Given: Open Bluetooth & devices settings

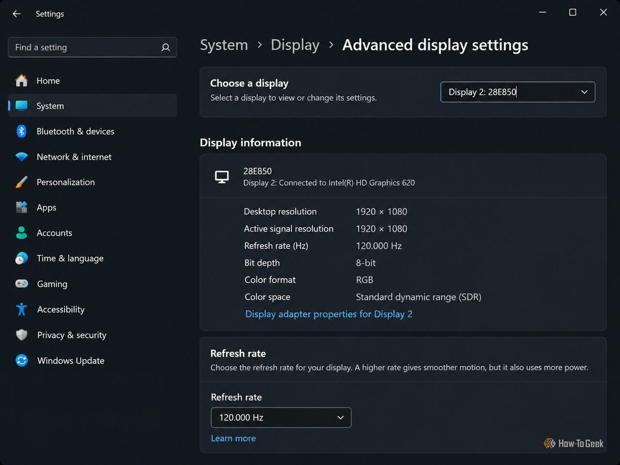Looking at the screenshot, I should click(92, 131).
